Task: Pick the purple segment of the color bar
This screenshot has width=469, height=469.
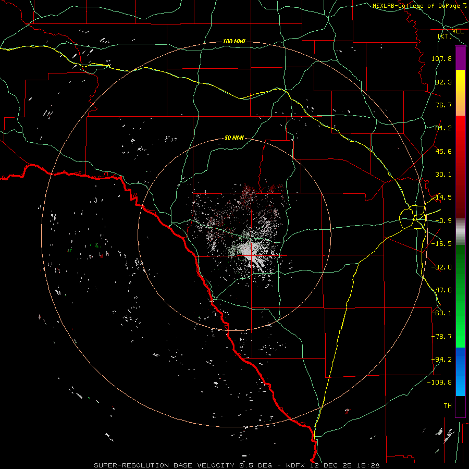Action: [x=460, y=58]
